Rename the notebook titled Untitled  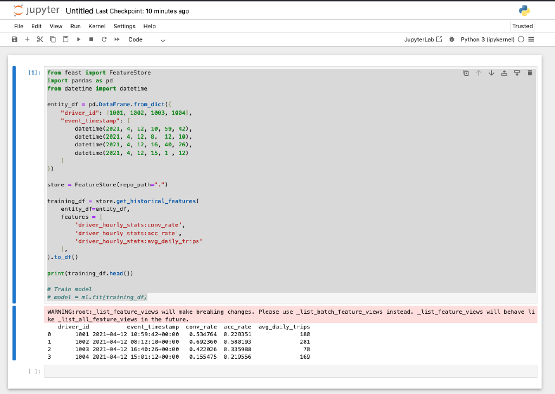tap(80, 11)
